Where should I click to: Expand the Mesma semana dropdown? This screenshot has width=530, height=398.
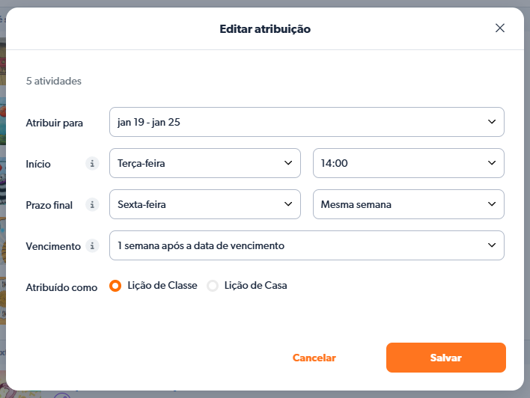click(x=408, y=204)
